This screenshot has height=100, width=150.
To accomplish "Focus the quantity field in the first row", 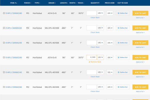I will coord(91,13).
